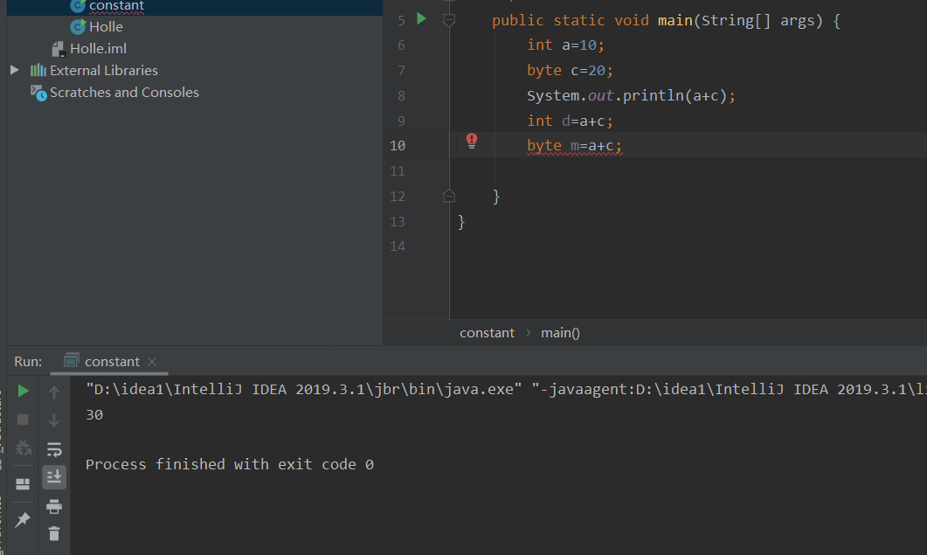Click the Down the stack trace arrow
The image size is (927, 555).
click(x=54, y=420)
